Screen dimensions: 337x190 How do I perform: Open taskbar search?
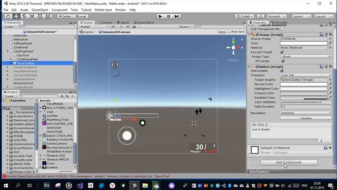click(x=18, y=185)
